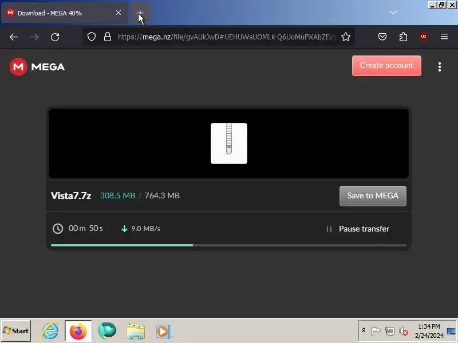
Task: Open Action Center flag icon
Action: pos(376,331)
